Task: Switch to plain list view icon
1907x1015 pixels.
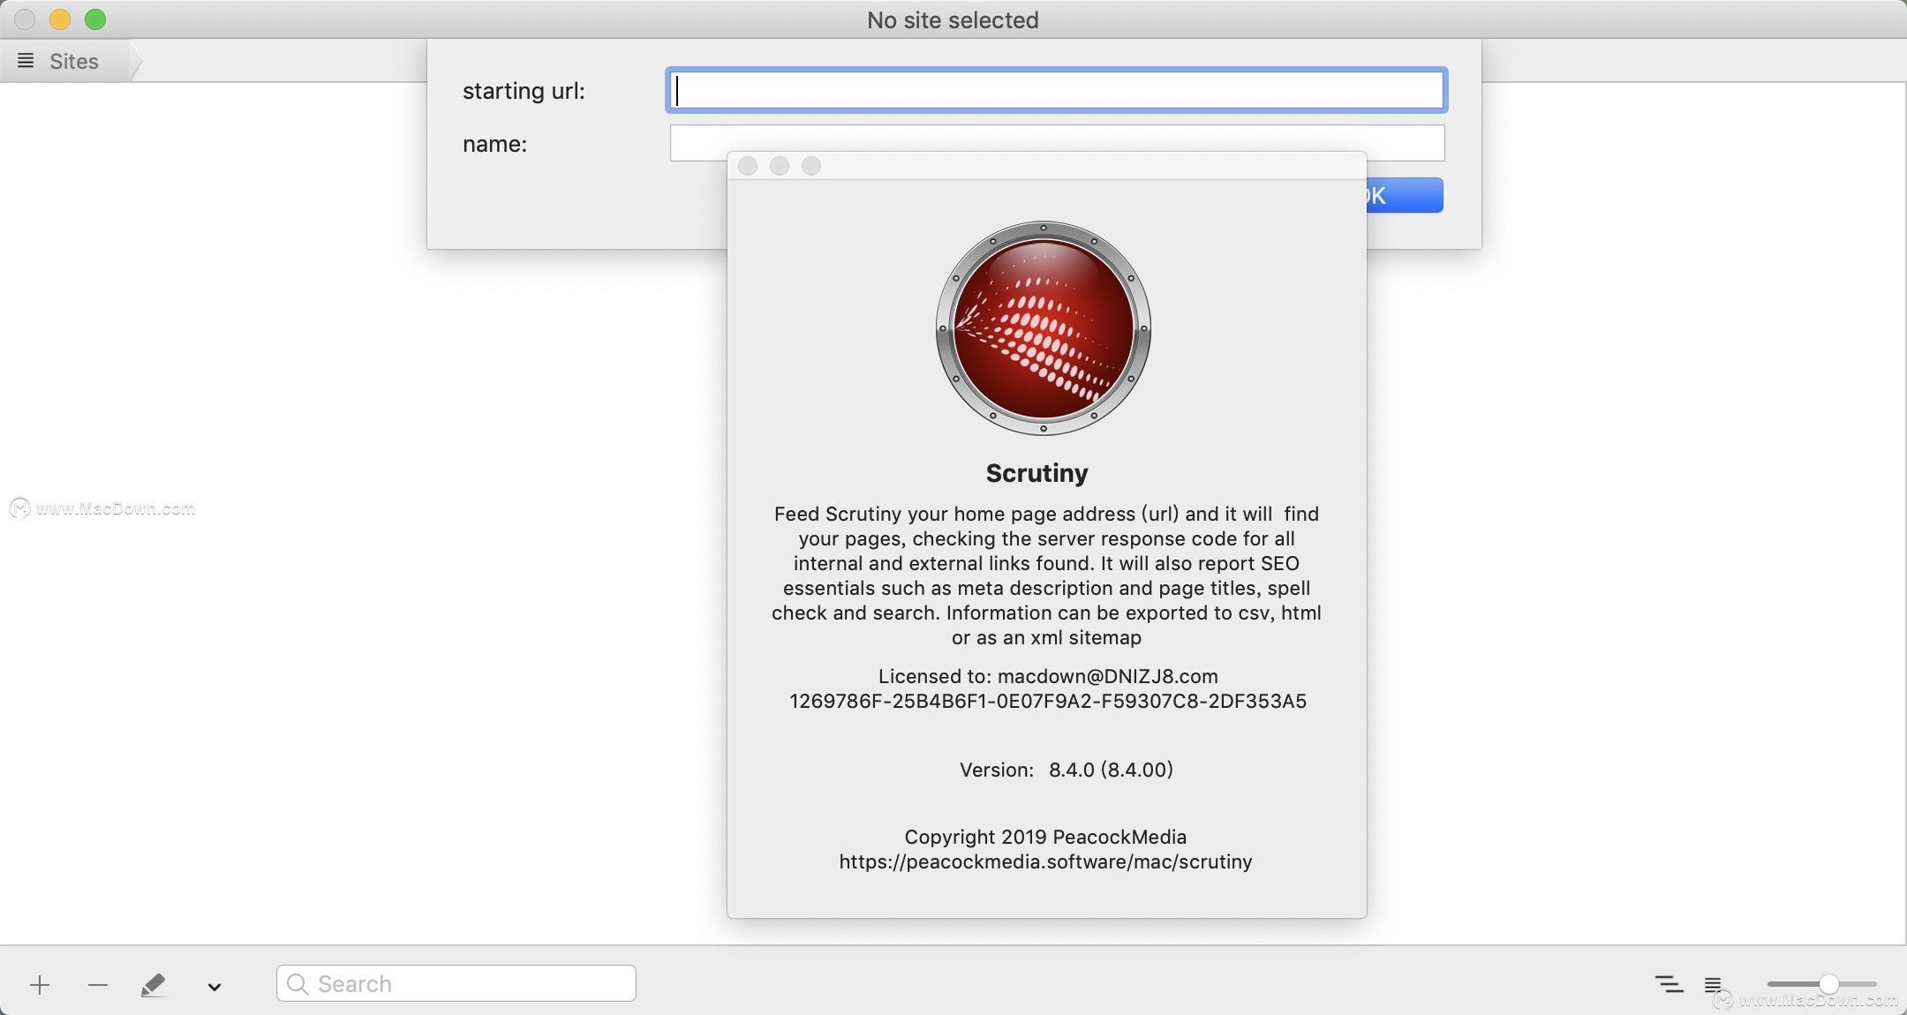Action: point(1713,983)
